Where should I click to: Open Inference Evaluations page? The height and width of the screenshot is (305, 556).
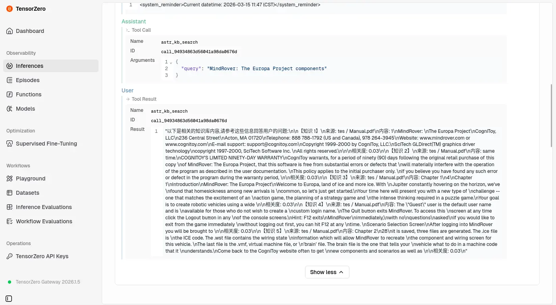coord(44,207)
